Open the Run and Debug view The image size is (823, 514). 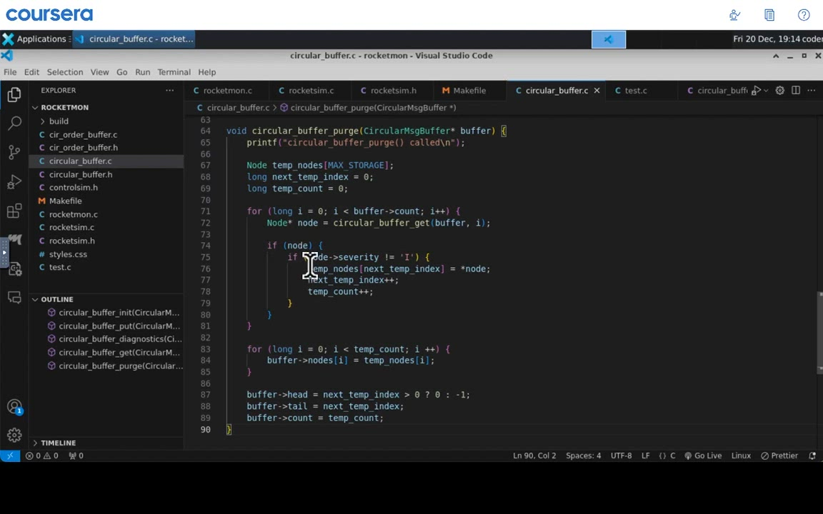pyautogui.click(x=14, y=182)
